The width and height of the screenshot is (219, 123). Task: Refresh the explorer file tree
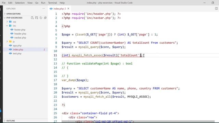[x=41, y=18]
